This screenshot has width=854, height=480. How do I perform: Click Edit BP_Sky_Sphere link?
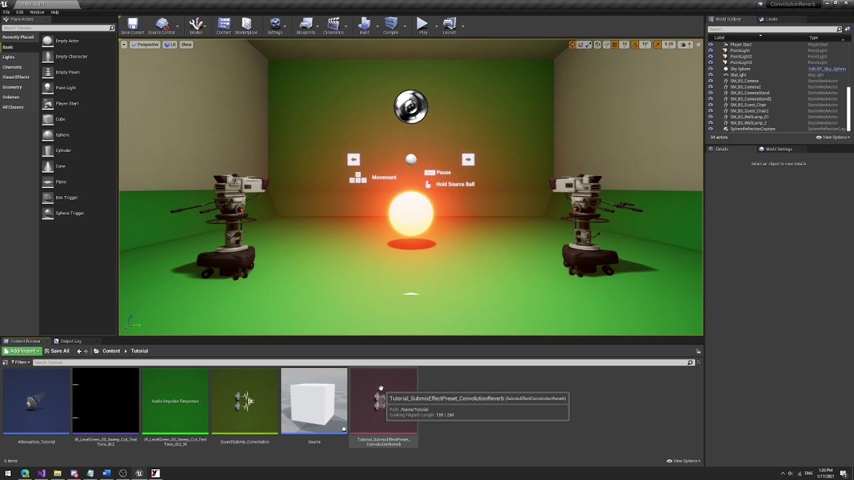(x=827, y=69)
